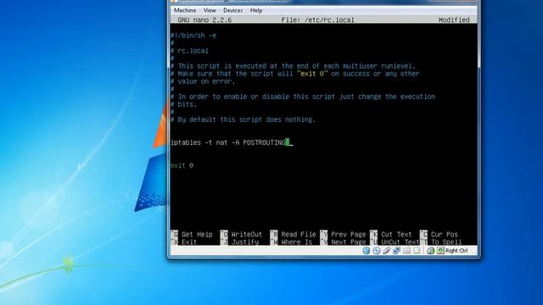Viewport: 543px width, 305px height.
Task: Click the 'To Spell' nano shortcut
Action: pyautogui.click(x=441, y=242)
